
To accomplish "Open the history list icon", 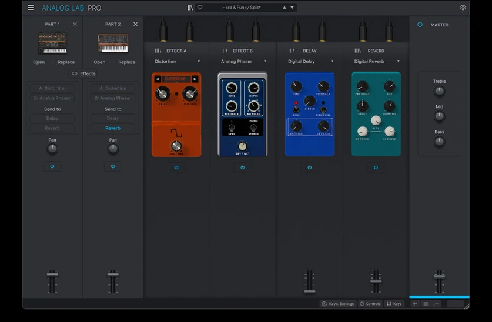I will point(426,304).
